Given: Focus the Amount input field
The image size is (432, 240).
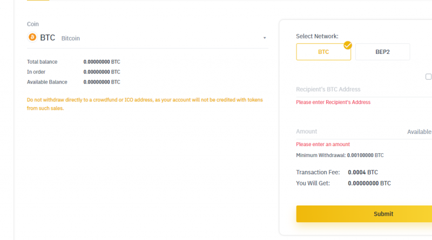Looking at the screenshot, I should [x=350, y=132].
